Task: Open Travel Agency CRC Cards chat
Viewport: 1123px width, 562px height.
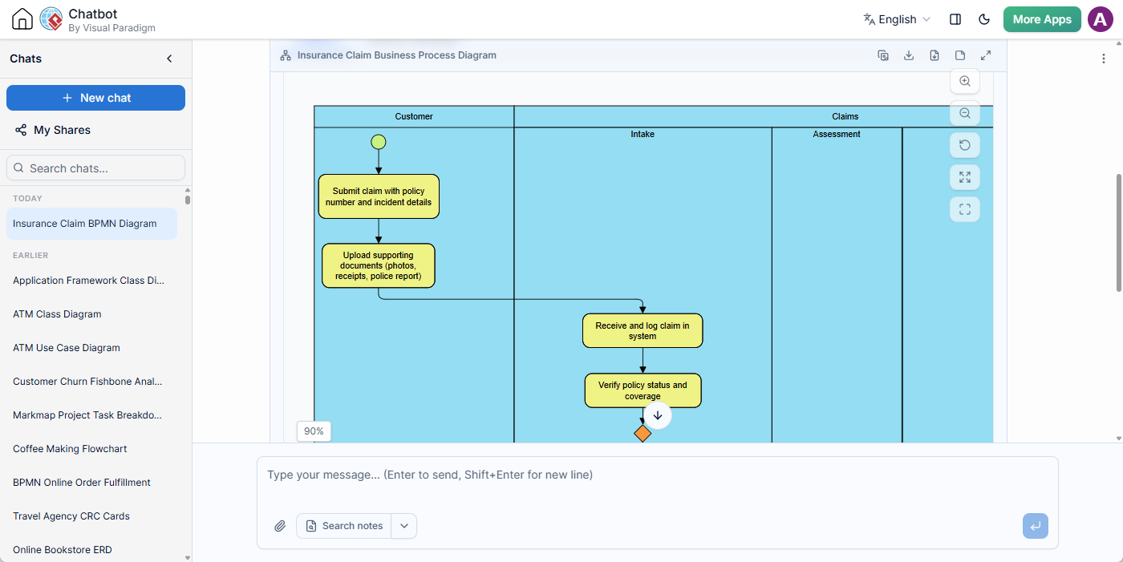Action: tap(91, 516)
